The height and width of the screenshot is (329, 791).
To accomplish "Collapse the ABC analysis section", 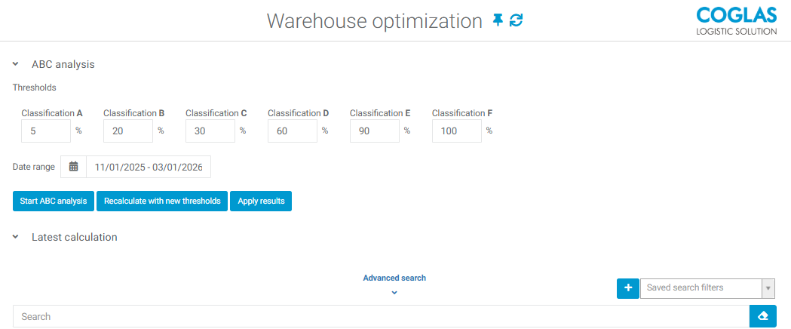I will (x=16, y=65).
